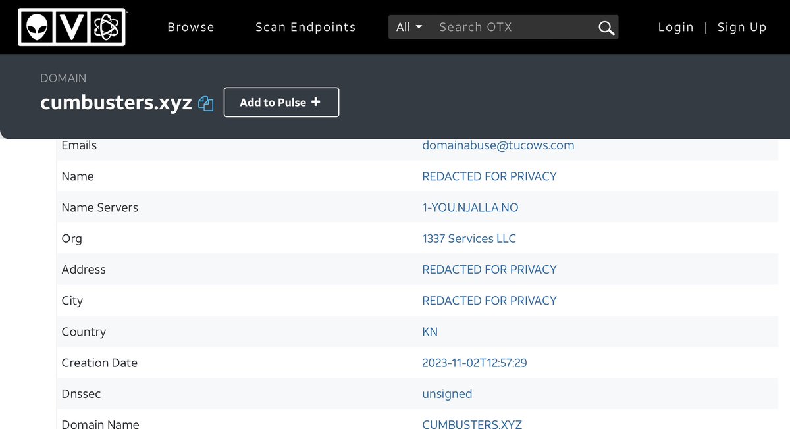Open domainabuse@tucows.com email link

pos(498,145)
